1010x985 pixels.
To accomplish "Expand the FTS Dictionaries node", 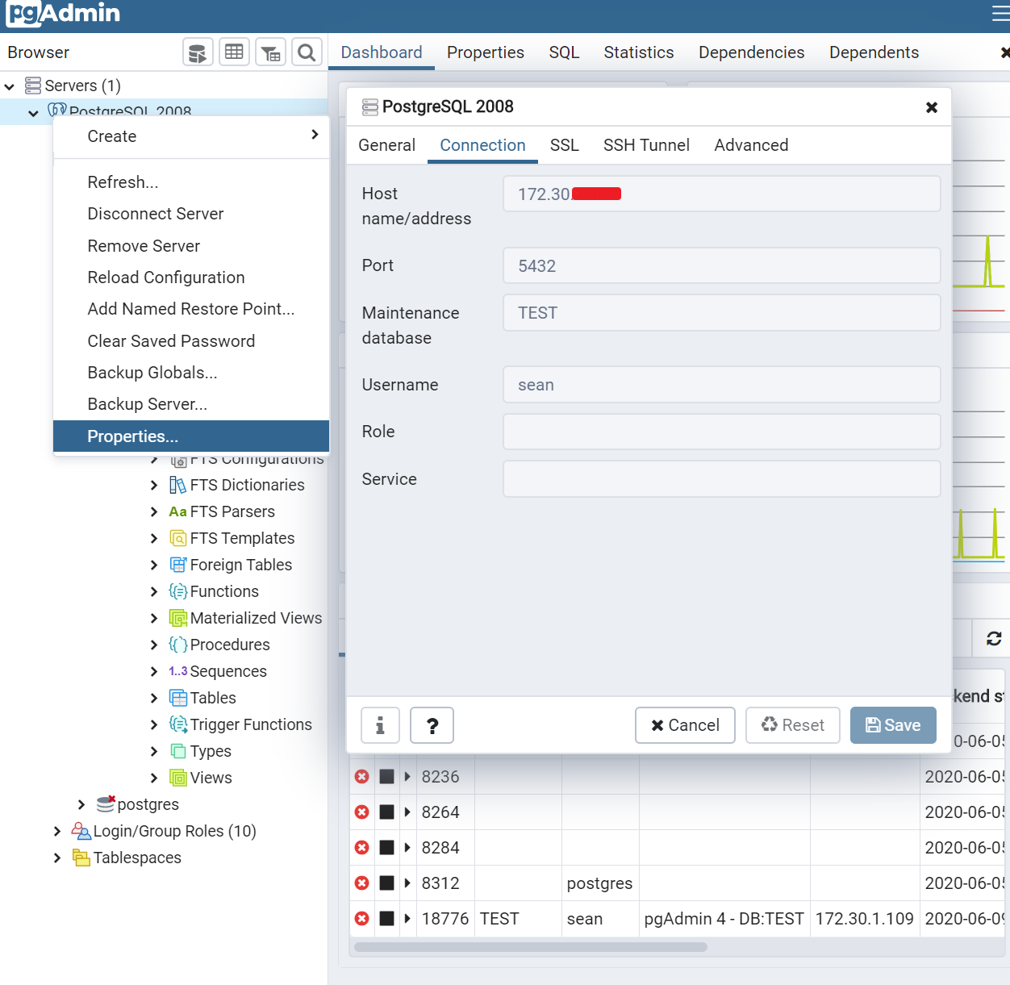I will pyautogui.click(x=154, y=485).
